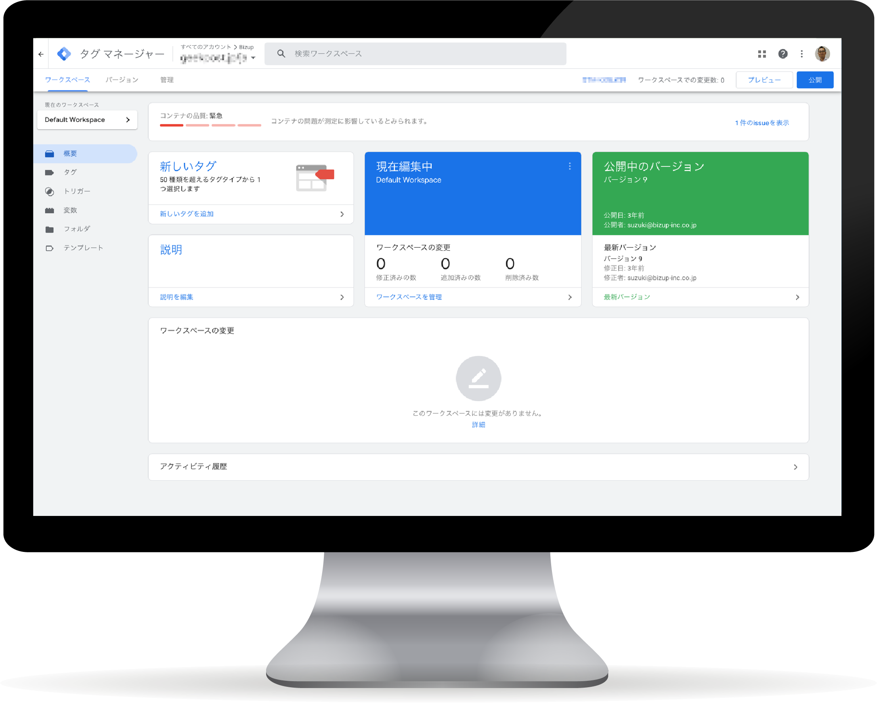Open フォルダ in the sidebar
The image size is (877, 703).
(x=76, y=229)
